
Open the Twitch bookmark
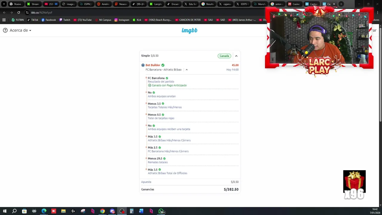64,20
